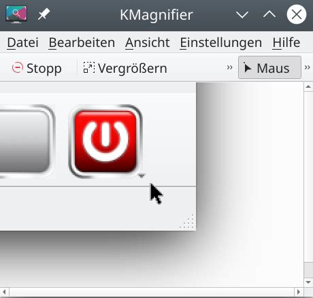Stop magnification with the Stopp button

(37, 68)
